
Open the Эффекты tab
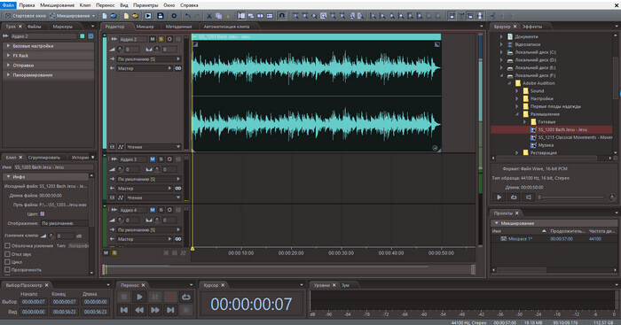point(532,27)
